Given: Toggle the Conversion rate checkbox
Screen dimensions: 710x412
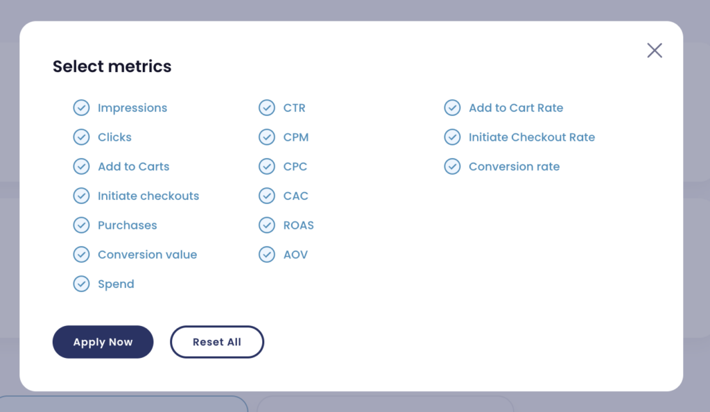Looking at the screenshot, I should [452, 166].
